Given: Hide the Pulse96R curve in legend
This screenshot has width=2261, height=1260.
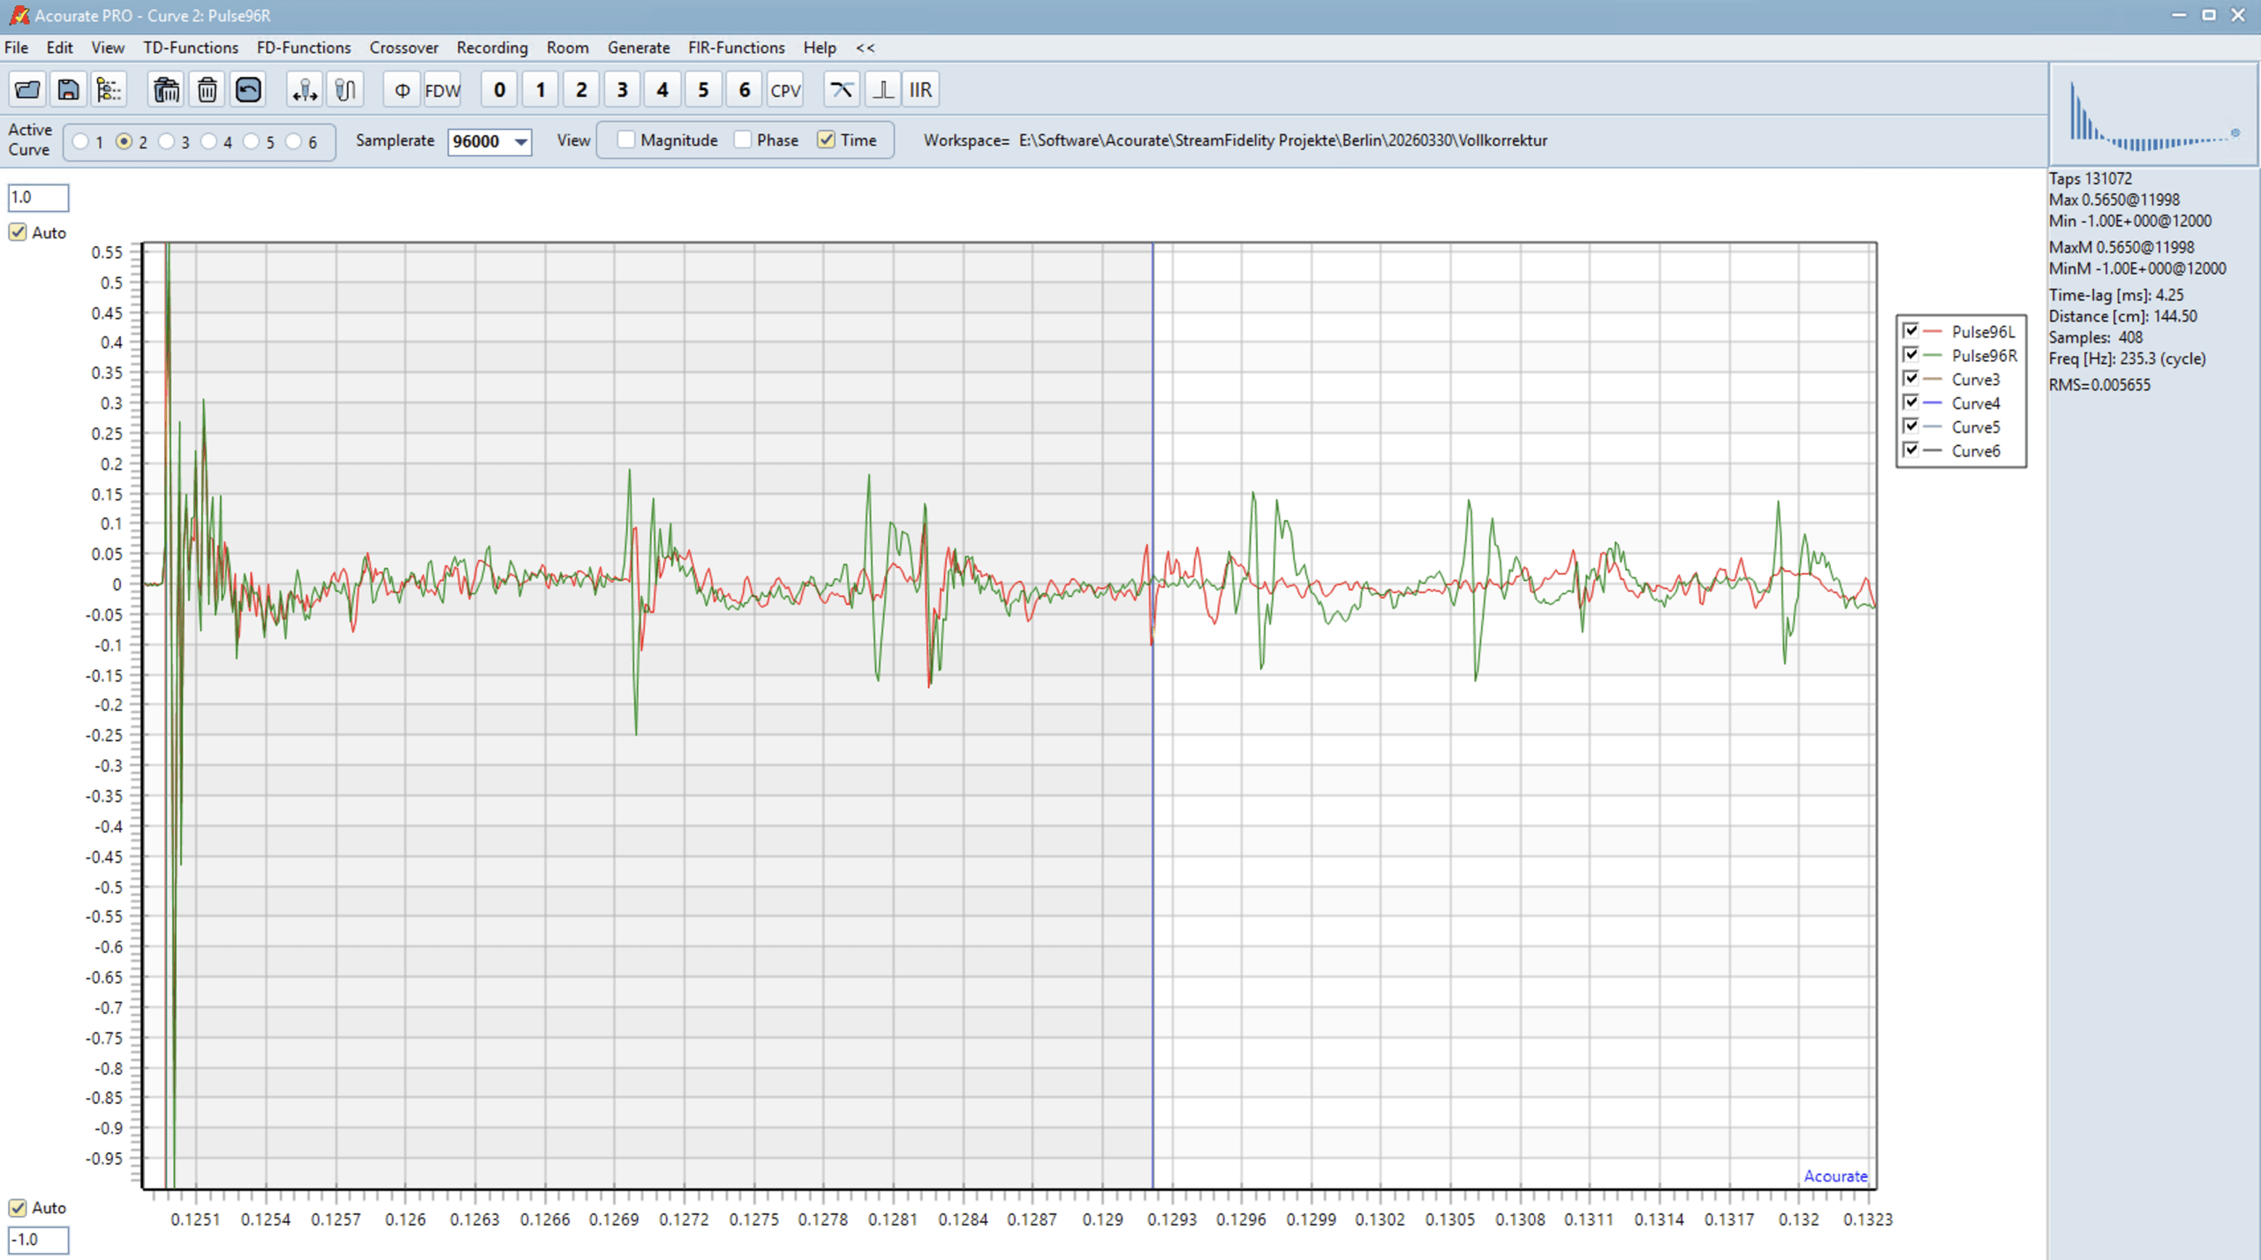Looking at the screenshot, I should 1910,355.
